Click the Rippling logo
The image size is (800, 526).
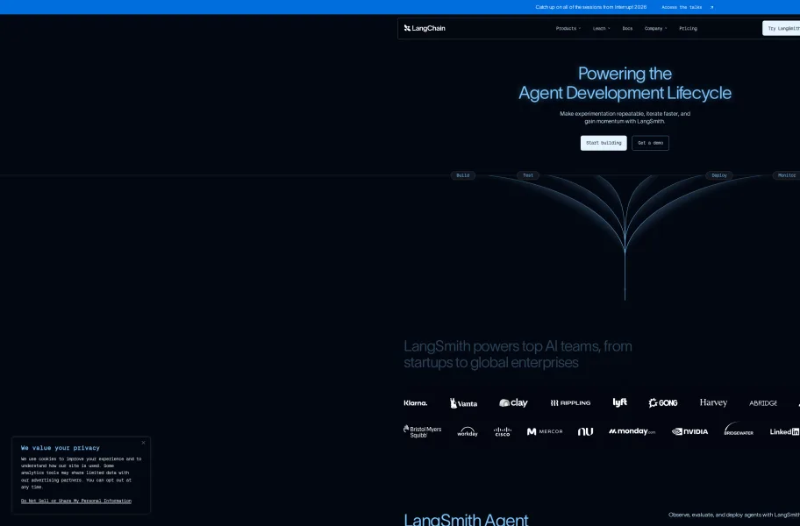570,403
